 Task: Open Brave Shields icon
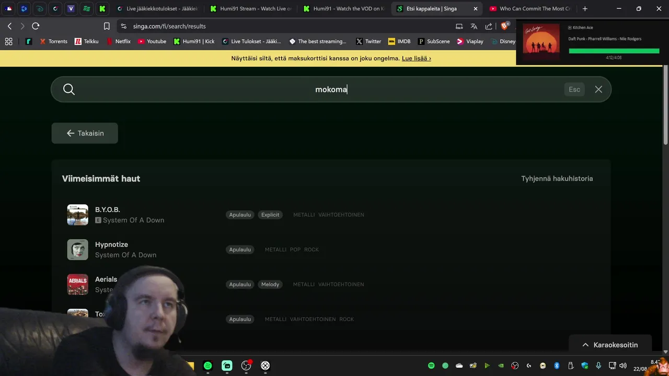505,26
